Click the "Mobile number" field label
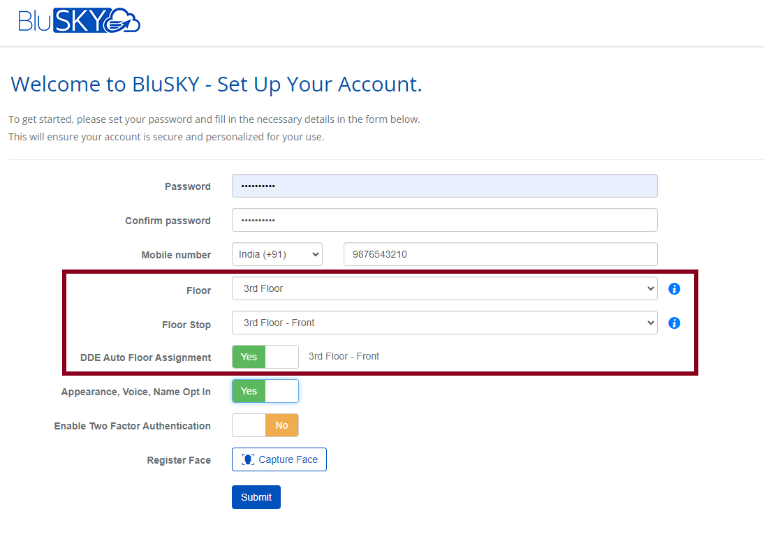The height and width of the screenshot is (553, 764). pos(176,256)
